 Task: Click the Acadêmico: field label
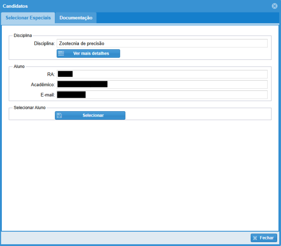pos(43,84)
